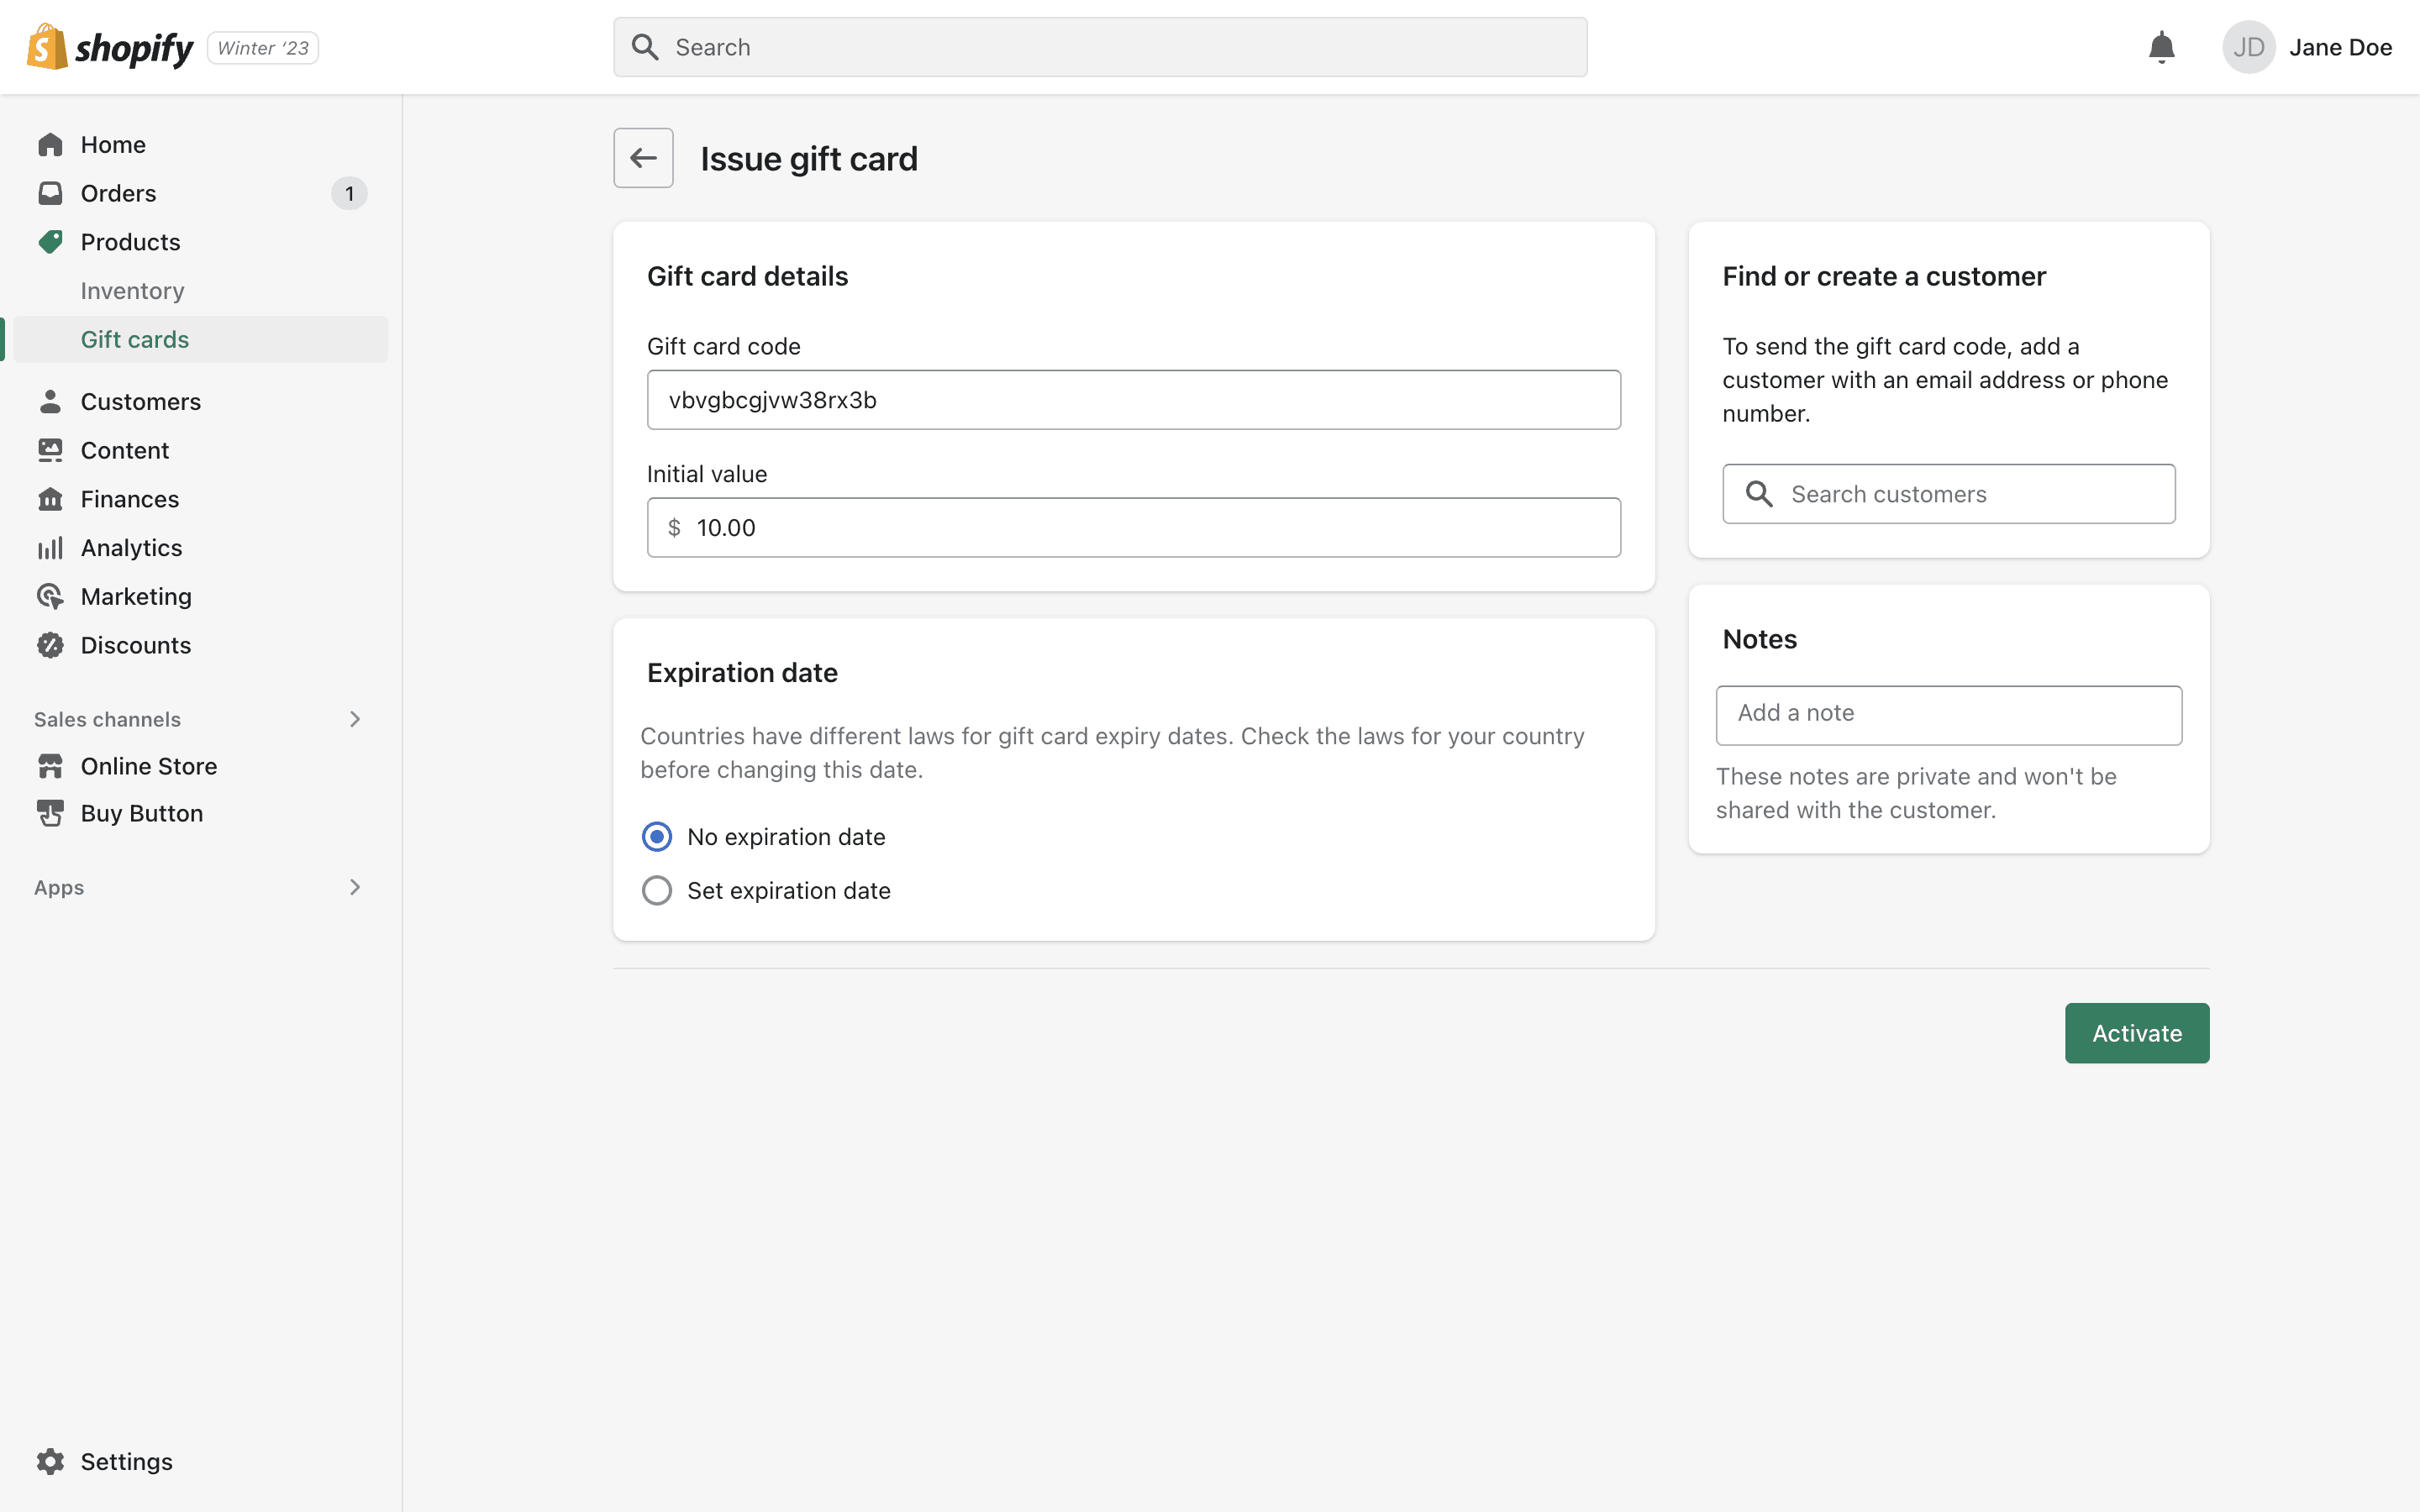Image resolution: width=2420 pixels, height=1512 pixels.
Task: Select Set expiration date option
Action: (x=657, y=890)
